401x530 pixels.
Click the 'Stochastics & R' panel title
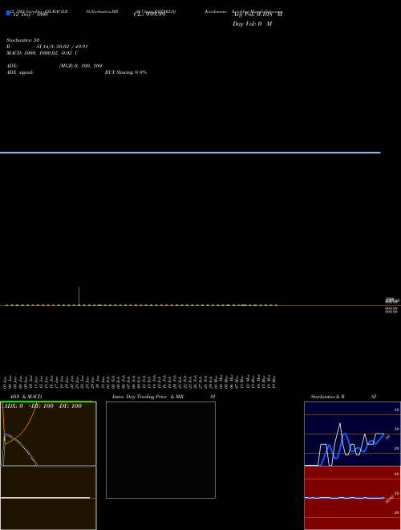tap(328, 397)
